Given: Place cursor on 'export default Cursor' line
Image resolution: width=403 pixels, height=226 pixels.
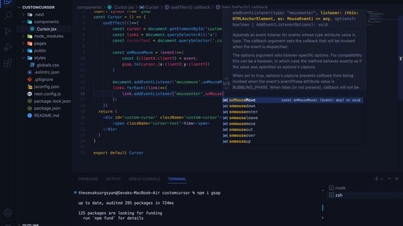Looking at the screenshot, I should pyautogui.click(x=118, y=153).
